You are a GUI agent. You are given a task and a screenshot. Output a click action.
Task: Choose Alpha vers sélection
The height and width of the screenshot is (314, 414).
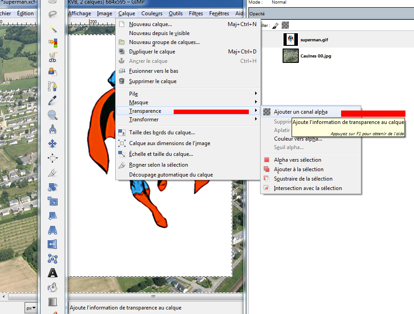[x=311, y=160]
